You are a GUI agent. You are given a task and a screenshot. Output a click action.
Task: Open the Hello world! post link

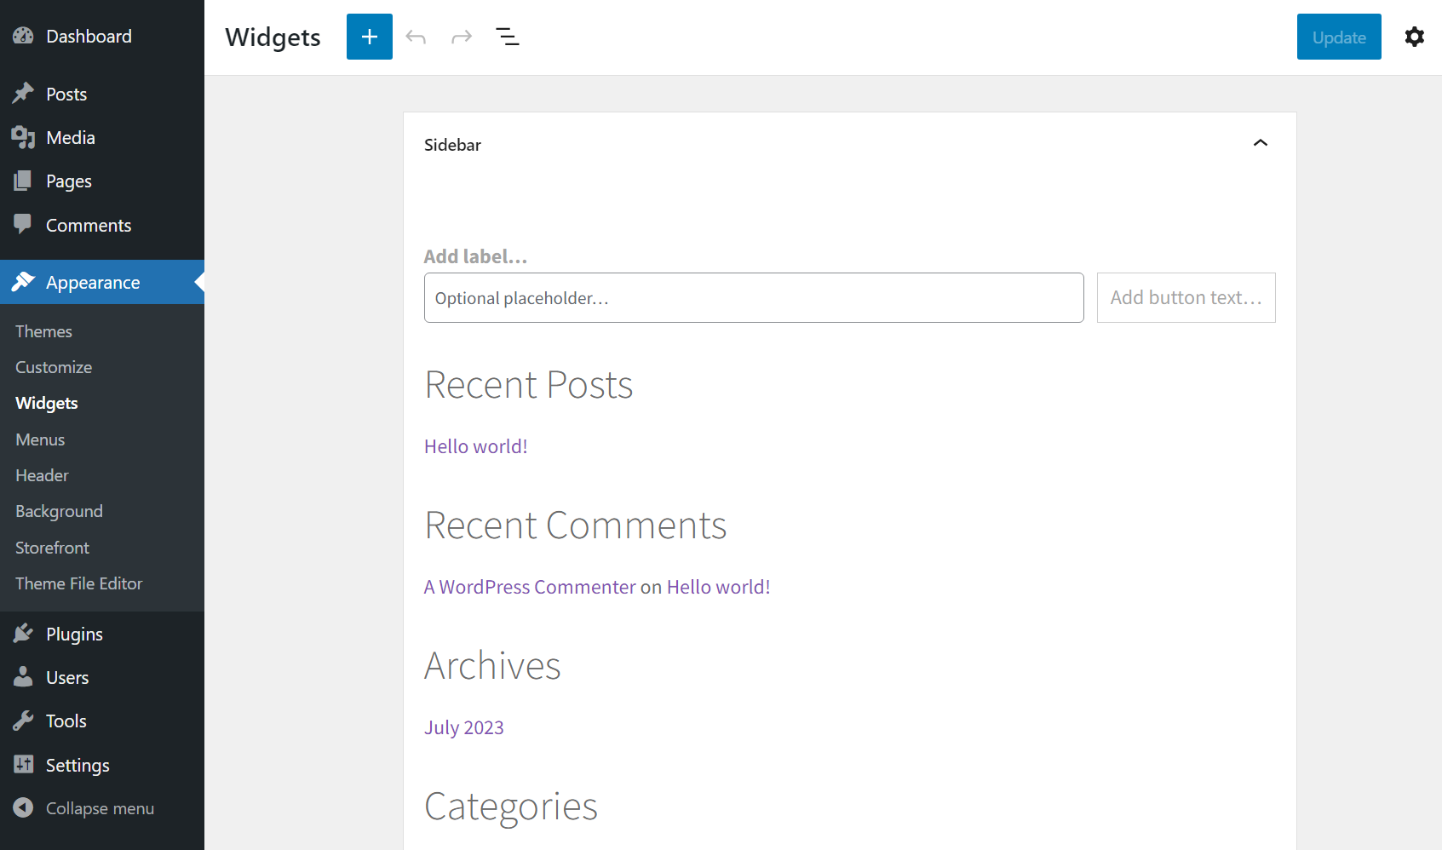(475, 445)
